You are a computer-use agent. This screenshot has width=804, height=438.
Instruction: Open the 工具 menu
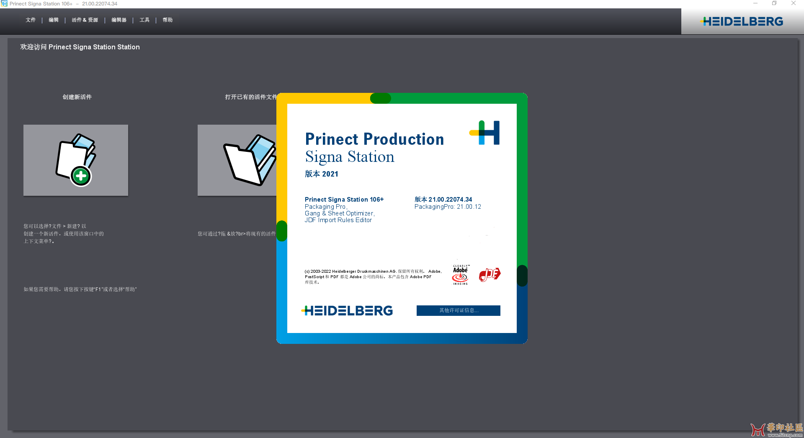(x=144, y=20)
